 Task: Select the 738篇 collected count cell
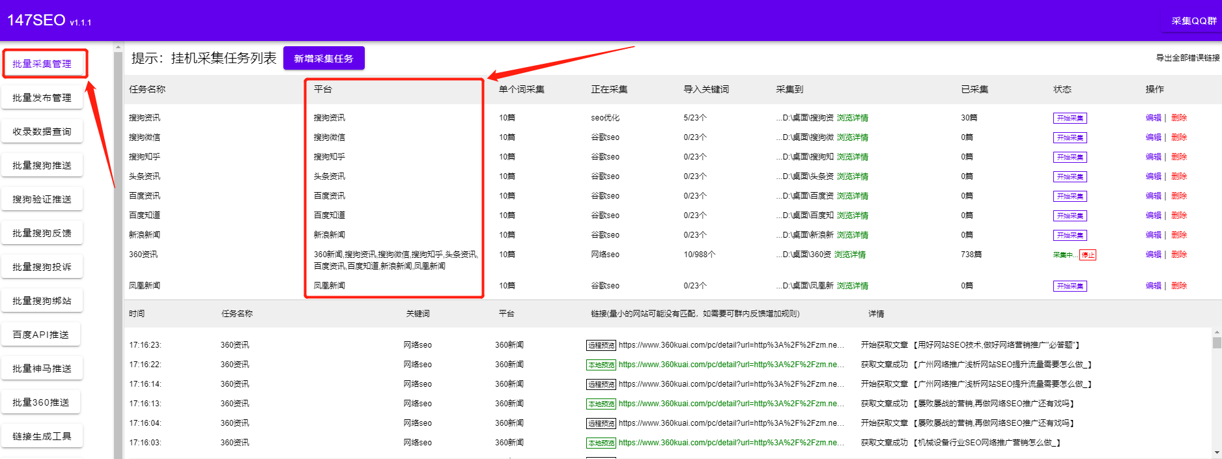tap(971, 255)
